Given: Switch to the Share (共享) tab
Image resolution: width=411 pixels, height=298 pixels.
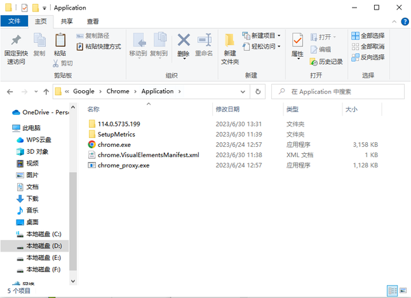Looking at the screenshot, I should click(x=66, y=21).
